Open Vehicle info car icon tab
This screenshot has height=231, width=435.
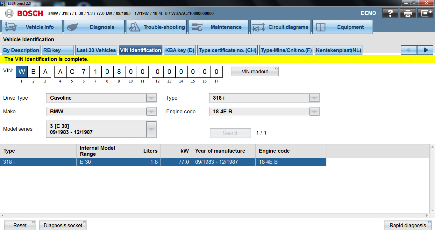(x=32, y=27)
